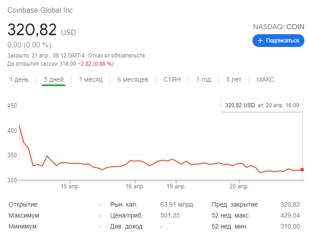Select the 5 дней tab
Screen dimensions: 309x239
[54, 79]
